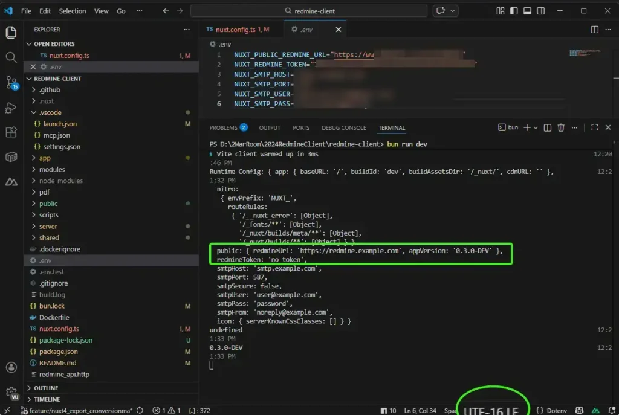
Task: Open the Search view in activity bar
Action: pos(11,57)
